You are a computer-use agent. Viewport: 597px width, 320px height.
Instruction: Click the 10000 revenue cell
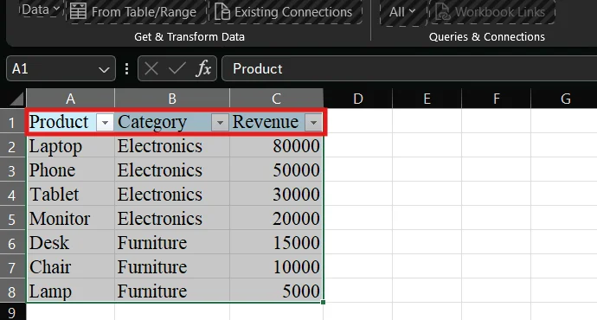pyautogui.click(x=276, y=267)
